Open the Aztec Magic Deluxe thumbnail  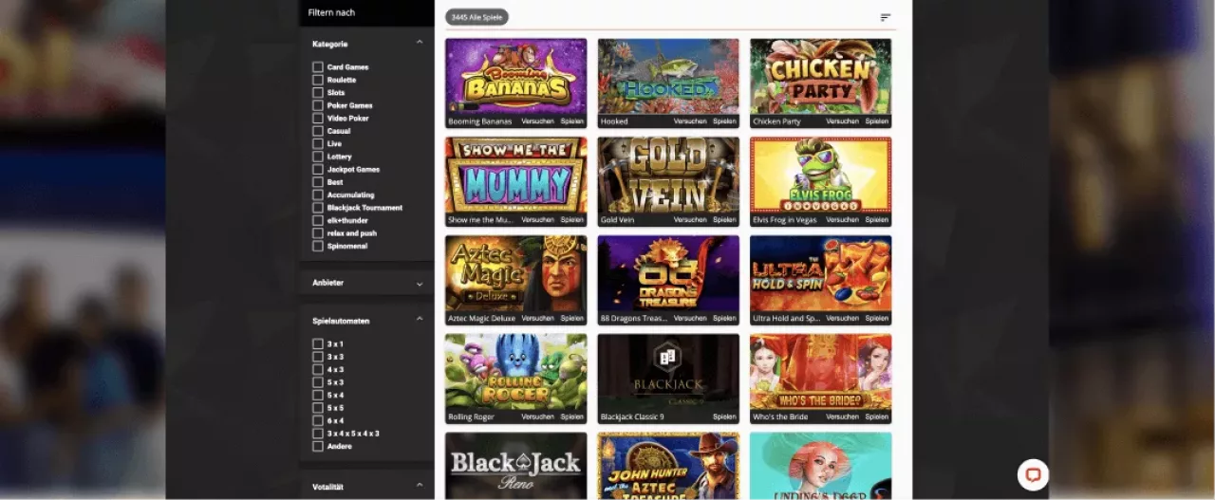click(515, 273)
